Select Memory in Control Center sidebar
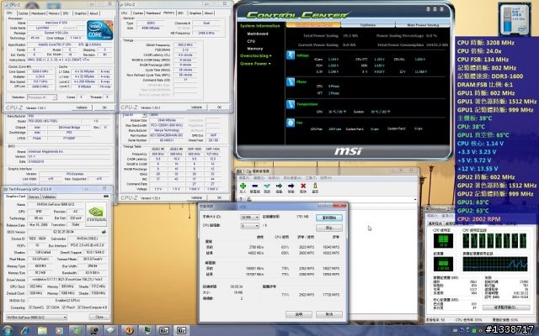 pyautogui.click(x=254, y=49)
